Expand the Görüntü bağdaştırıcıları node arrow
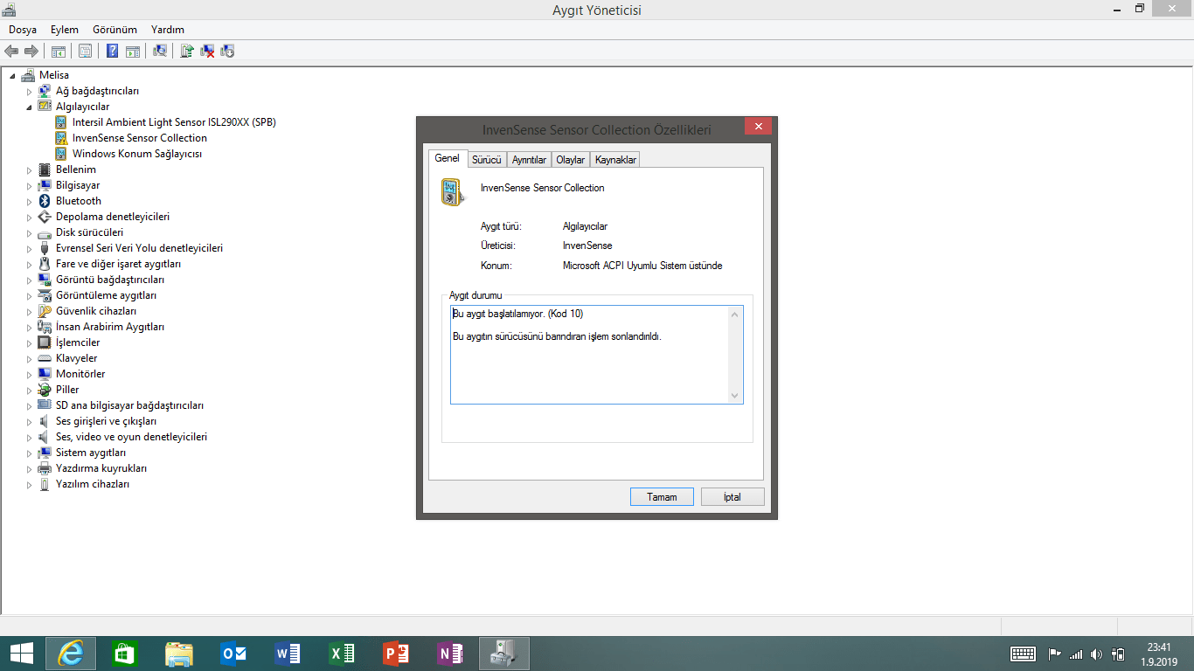The width and height of the screenshot is (1194, 671). [x=29, y=280]
